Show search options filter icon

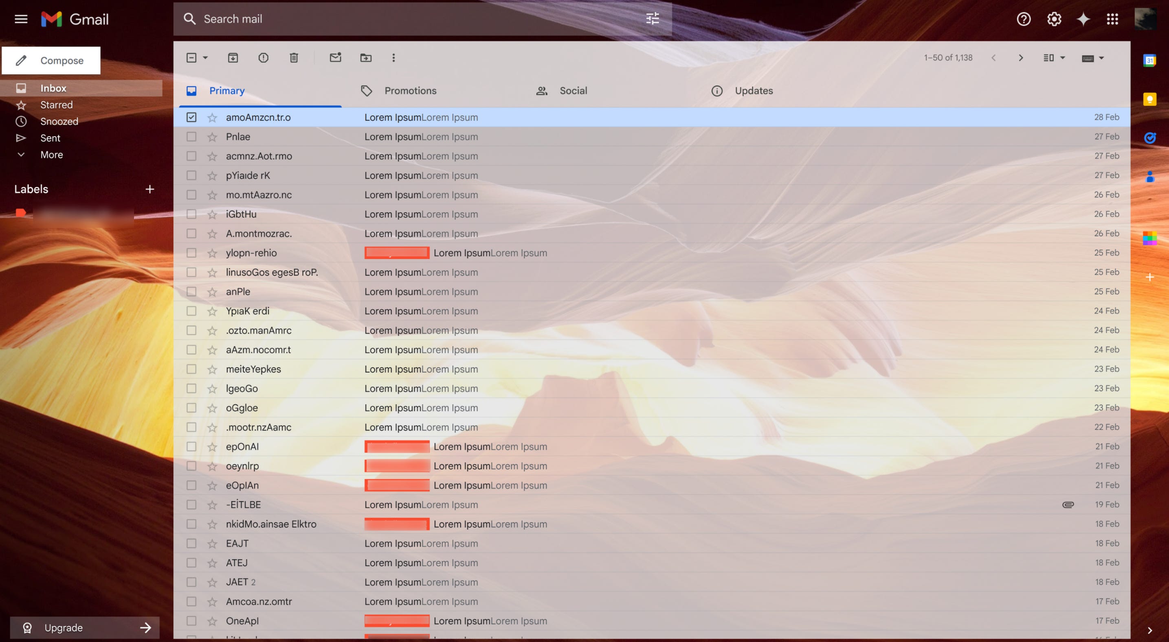coord(652,19)
